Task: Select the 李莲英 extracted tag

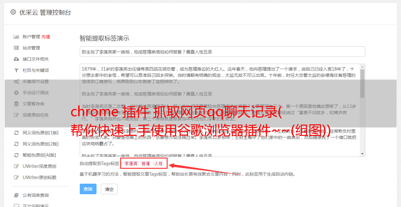Action: (131, 163)
